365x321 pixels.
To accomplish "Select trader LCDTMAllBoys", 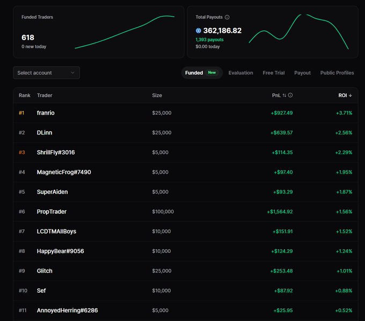I will (x=56, y=232).
